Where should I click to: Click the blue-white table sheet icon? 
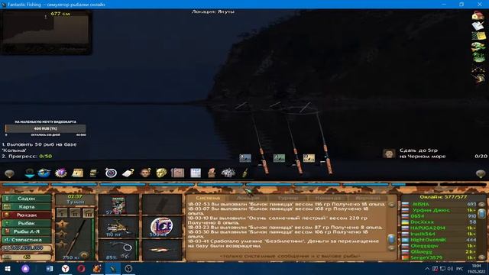coord(196,173)
